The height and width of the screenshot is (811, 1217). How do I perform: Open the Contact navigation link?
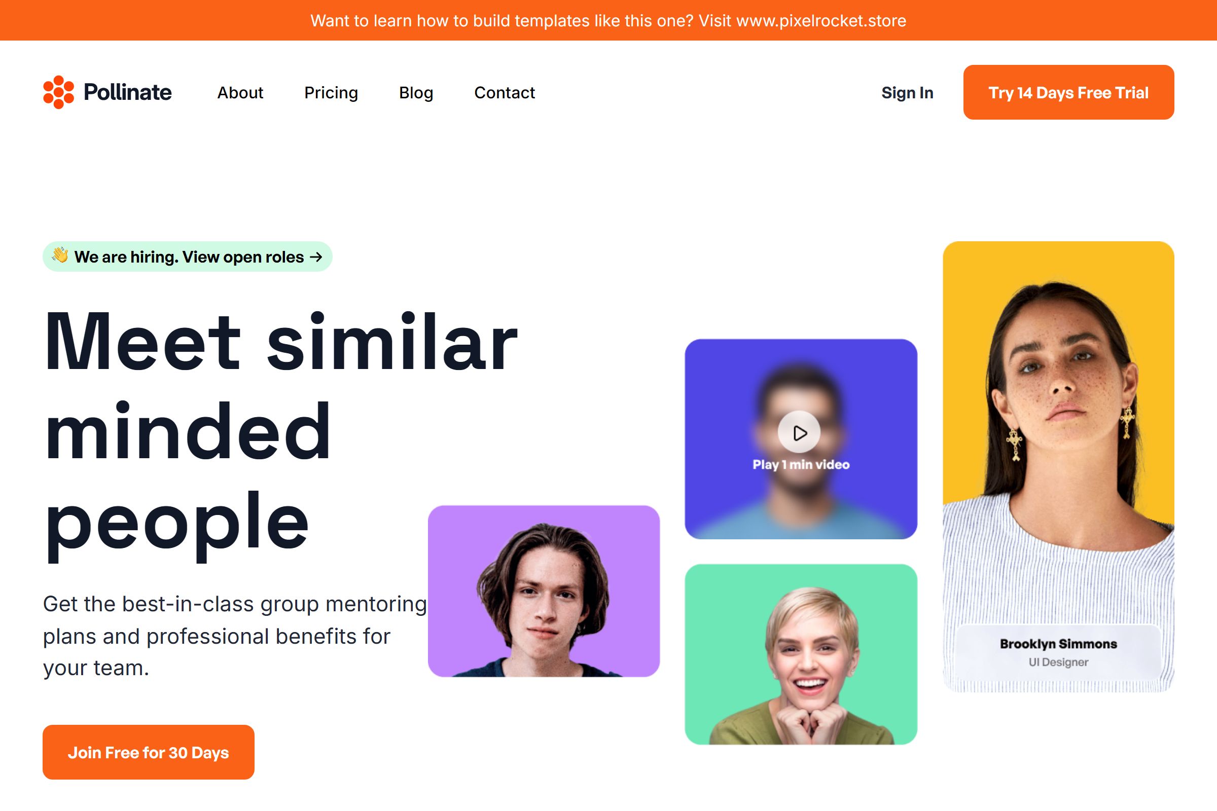pyautogui.click(x=505, y=93)
